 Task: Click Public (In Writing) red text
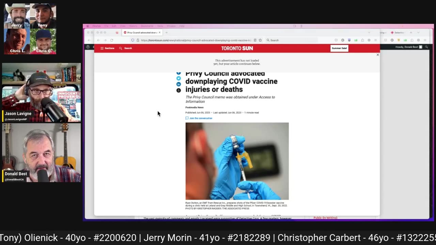pos(325,218)
